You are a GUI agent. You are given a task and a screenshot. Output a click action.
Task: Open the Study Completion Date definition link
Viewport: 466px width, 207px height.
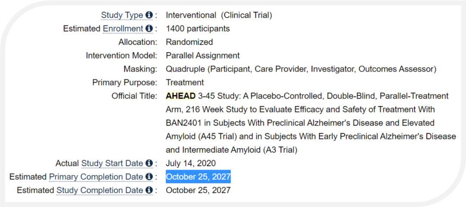click(100, 190)
